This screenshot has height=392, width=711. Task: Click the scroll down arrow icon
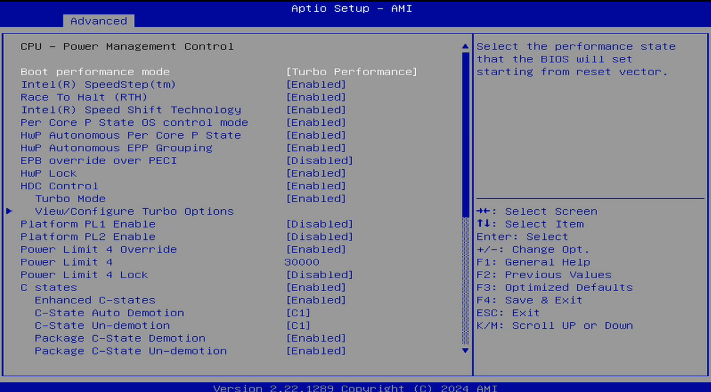tap(465, 350)
